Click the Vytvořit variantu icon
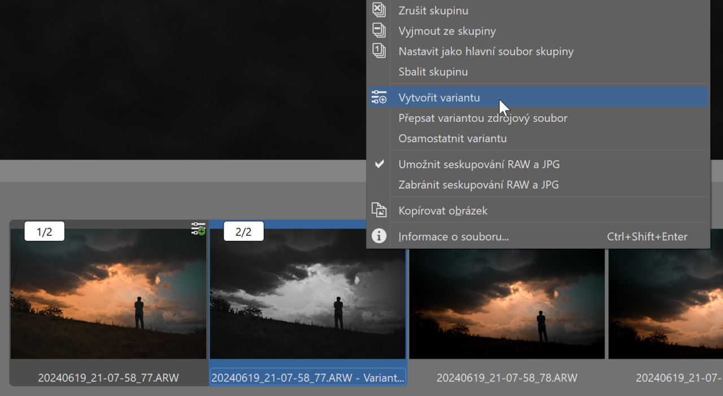 tap(379, 96)
